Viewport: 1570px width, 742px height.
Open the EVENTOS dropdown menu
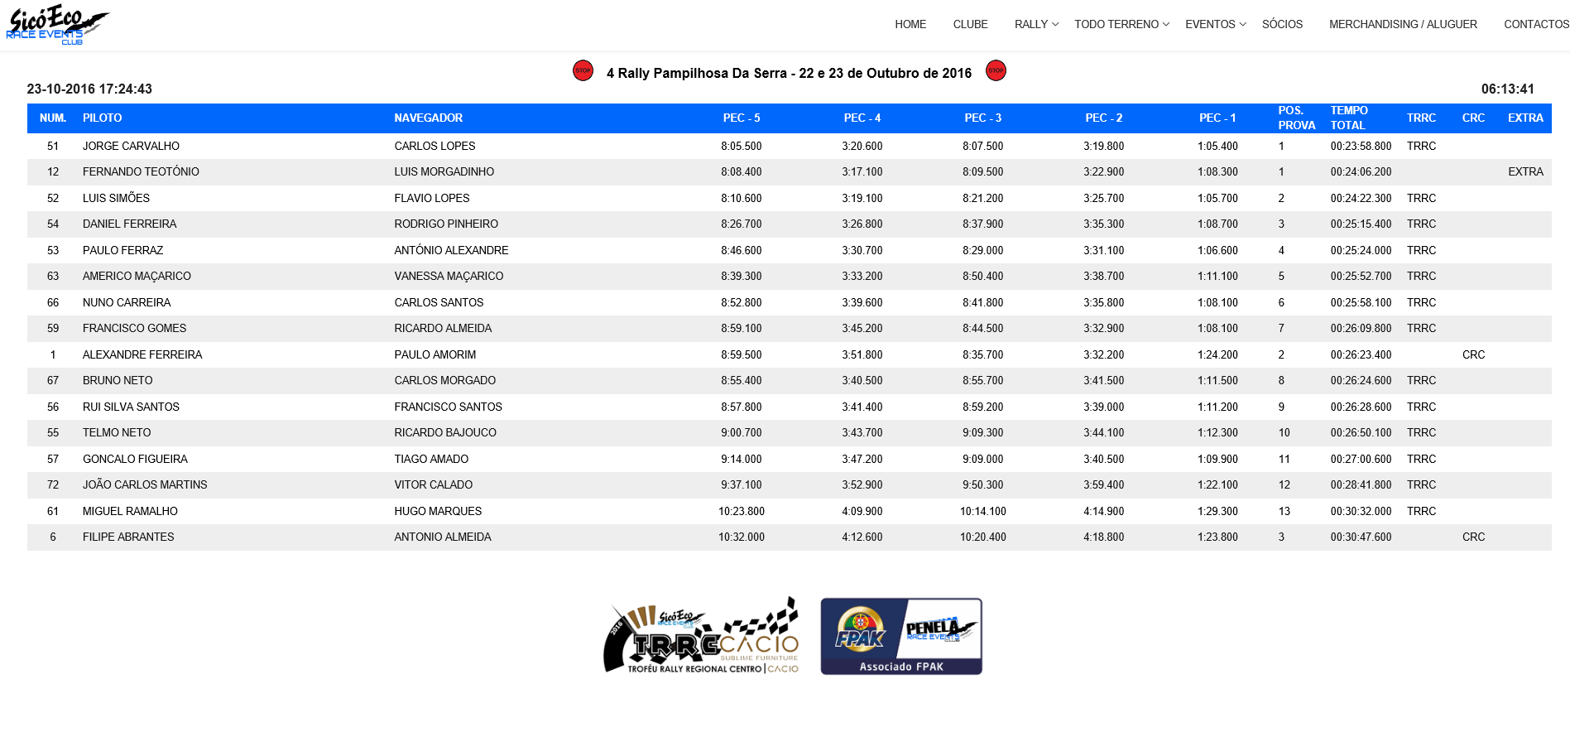pos(1215,25)
